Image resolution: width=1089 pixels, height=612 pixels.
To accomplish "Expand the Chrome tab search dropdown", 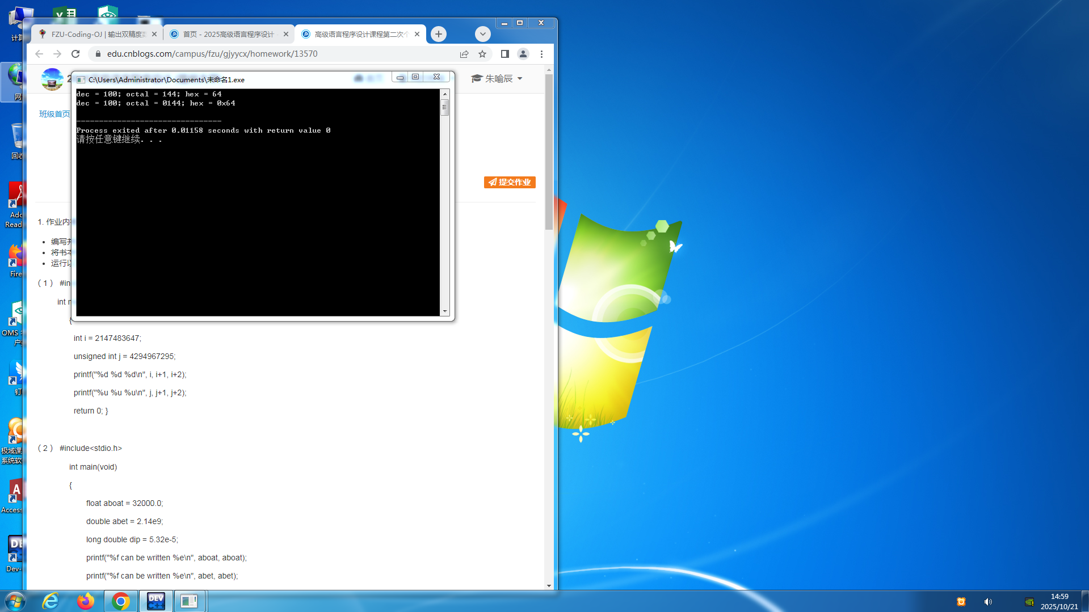I will (482, 34).
